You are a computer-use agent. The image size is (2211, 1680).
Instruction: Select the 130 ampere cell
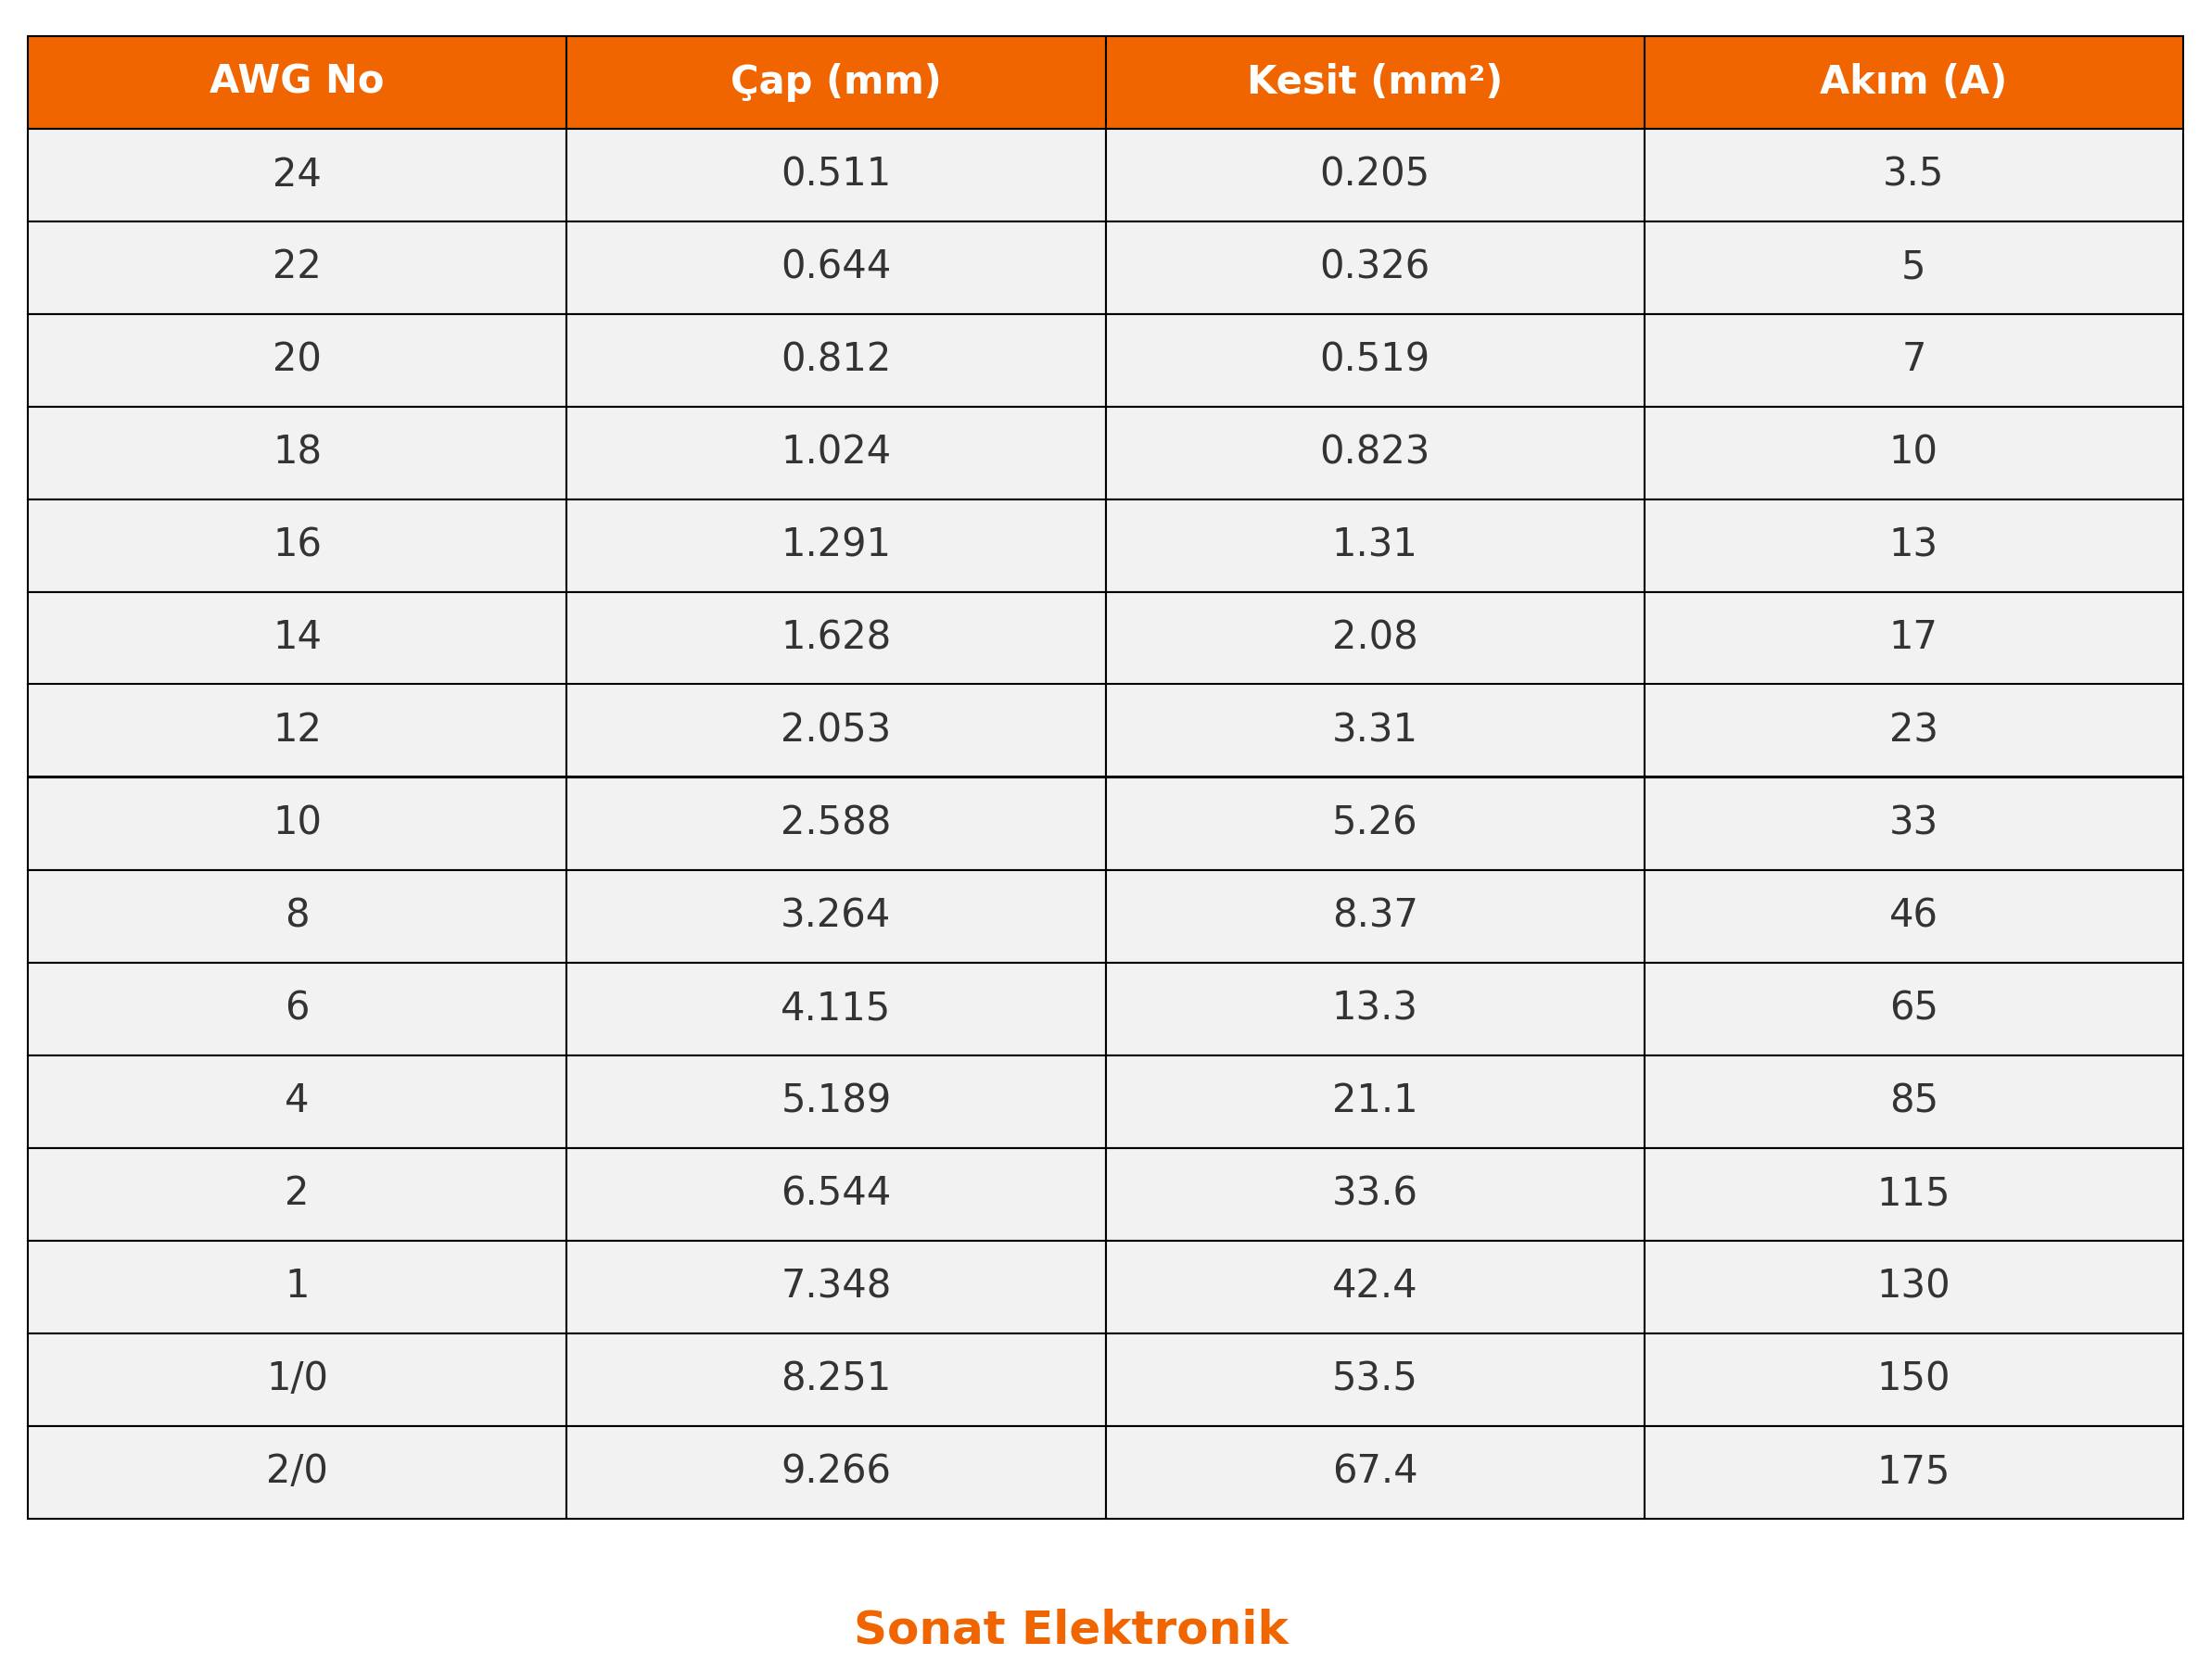(1912, 1286)
